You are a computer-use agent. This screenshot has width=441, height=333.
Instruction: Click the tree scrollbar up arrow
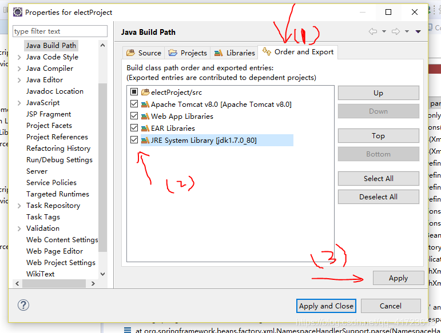[x=102, y=45]
